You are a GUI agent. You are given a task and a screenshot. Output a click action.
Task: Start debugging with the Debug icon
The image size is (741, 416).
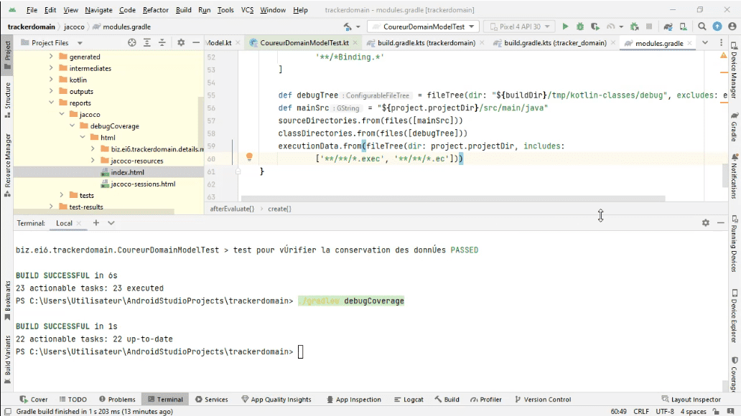[x=579, y=26]
